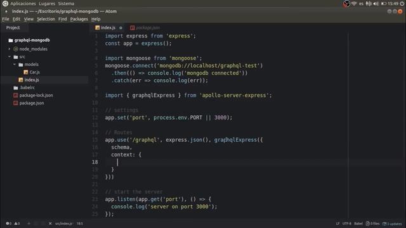
Task: Click the Wi-Fi network indicator
Action: point(354,4)
